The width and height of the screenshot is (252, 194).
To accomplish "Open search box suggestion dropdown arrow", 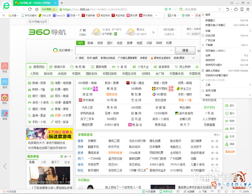I will pyautogui.click(x=171, y=50).
